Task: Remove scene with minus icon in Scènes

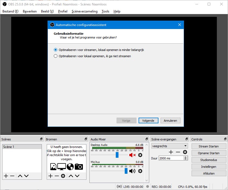Action: tap(12, 176)
